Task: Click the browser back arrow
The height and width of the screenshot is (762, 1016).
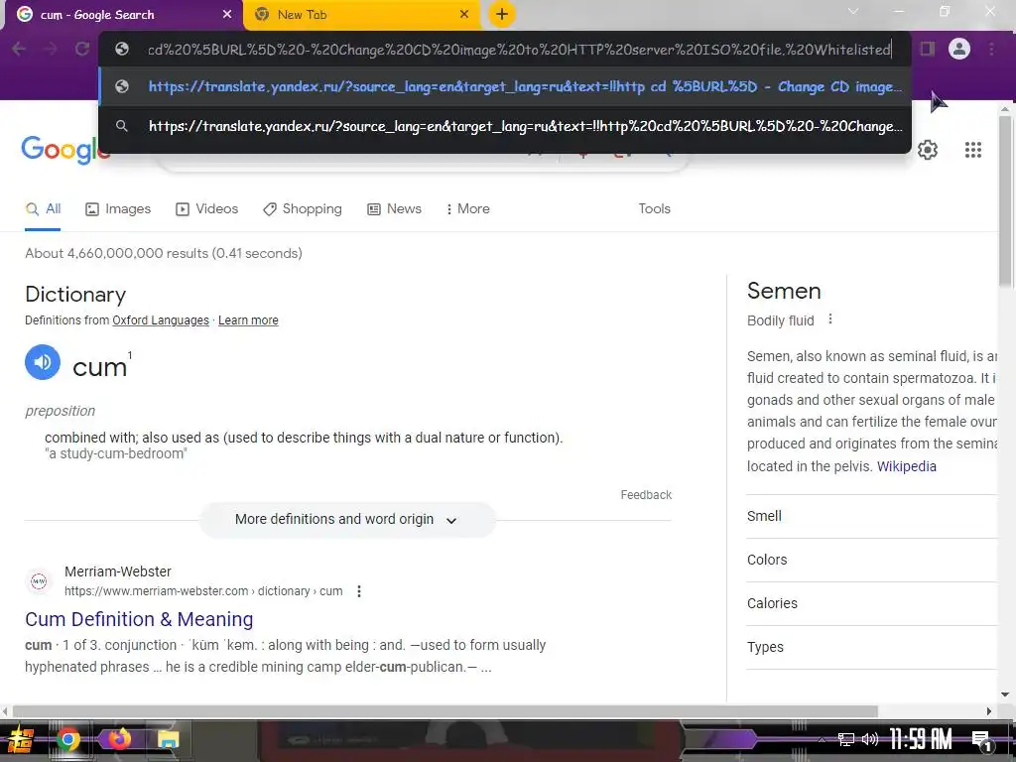Action: click(x=19, y=50)
